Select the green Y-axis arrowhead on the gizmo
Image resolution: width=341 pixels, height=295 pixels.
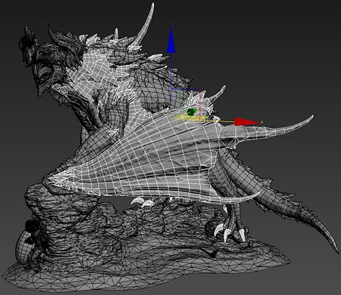coord(191,112)
